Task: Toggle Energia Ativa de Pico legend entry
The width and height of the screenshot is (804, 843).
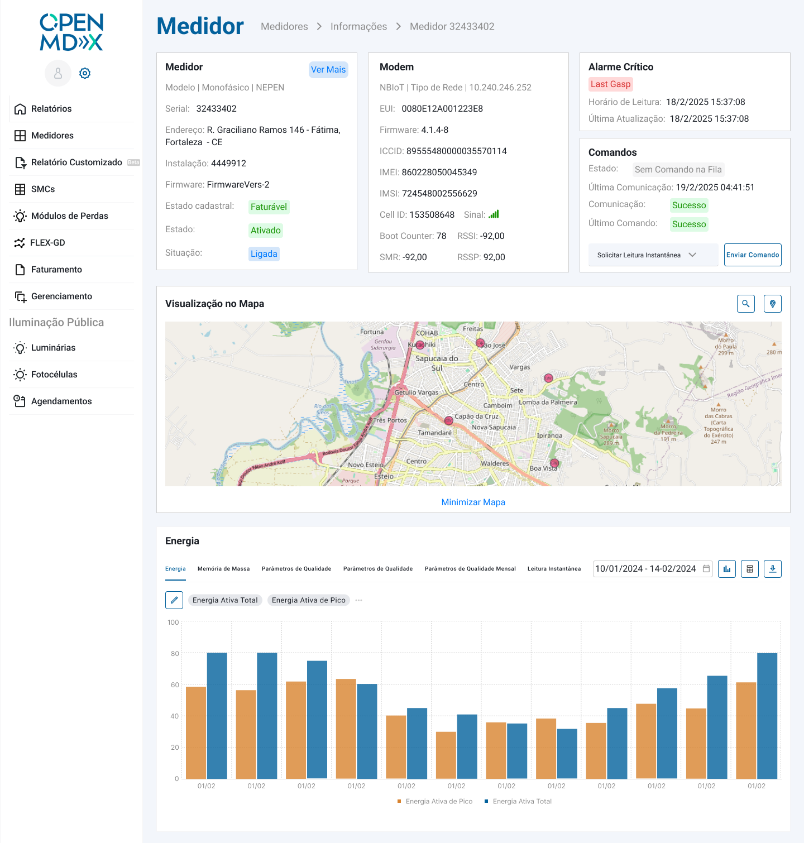Action: pyautogui.click(x=435, y=801)
